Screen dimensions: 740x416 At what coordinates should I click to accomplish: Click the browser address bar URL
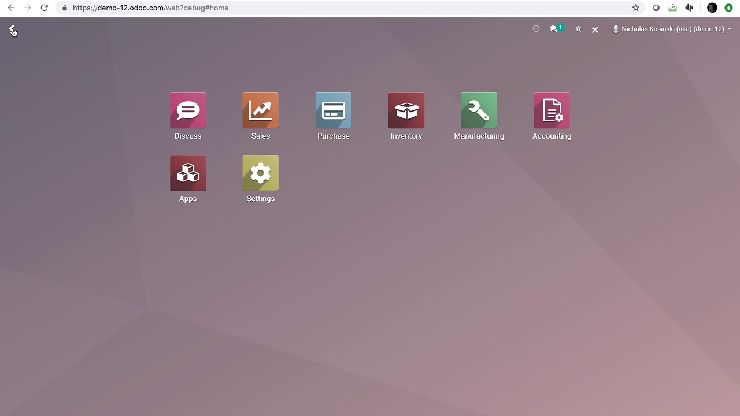(x=150, y=8)
